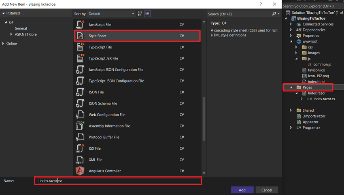
Task: Select Solution 'BlazingTicTacToe' root node
Action: 317,13
